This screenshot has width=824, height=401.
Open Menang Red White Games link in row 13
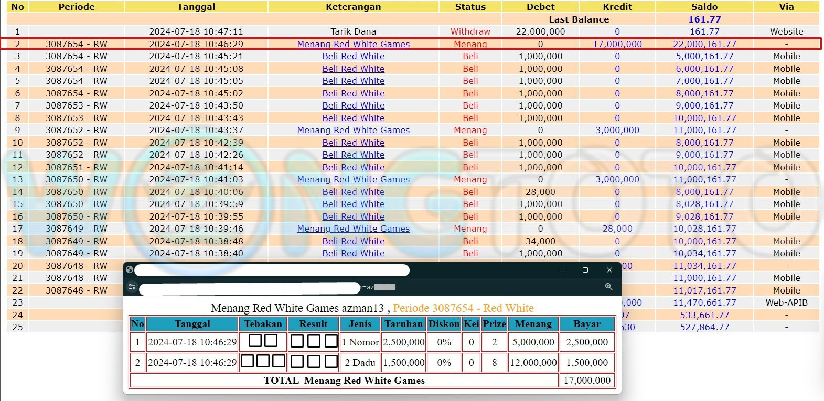pos(353,179)
